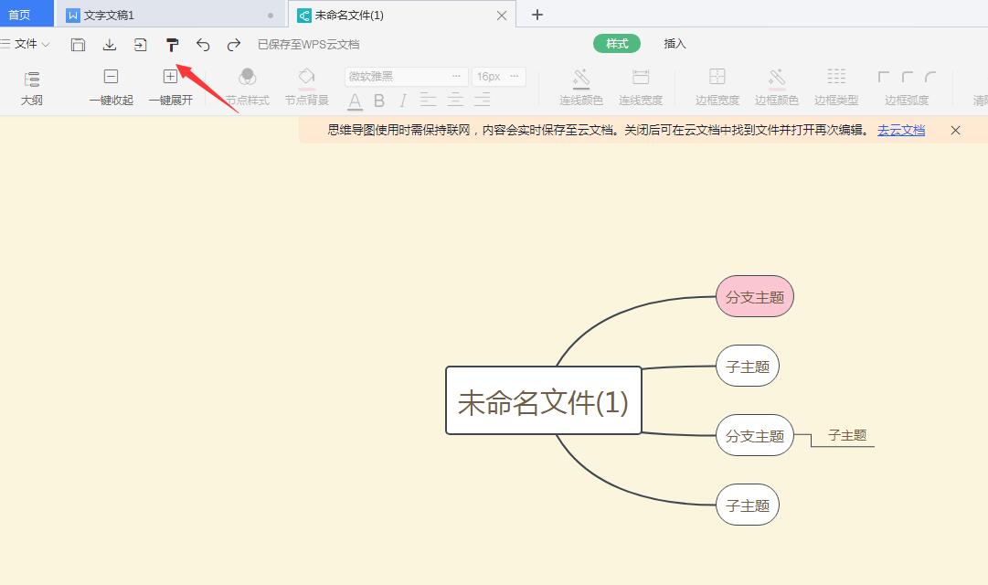
Task: Open the 去云文档 link
Action: point(902,130)
